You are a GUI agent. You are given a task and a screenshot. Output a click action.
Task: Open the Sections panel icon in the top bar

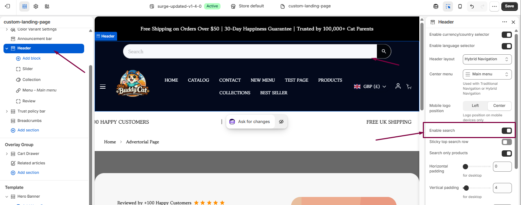(x=24, y=6)
